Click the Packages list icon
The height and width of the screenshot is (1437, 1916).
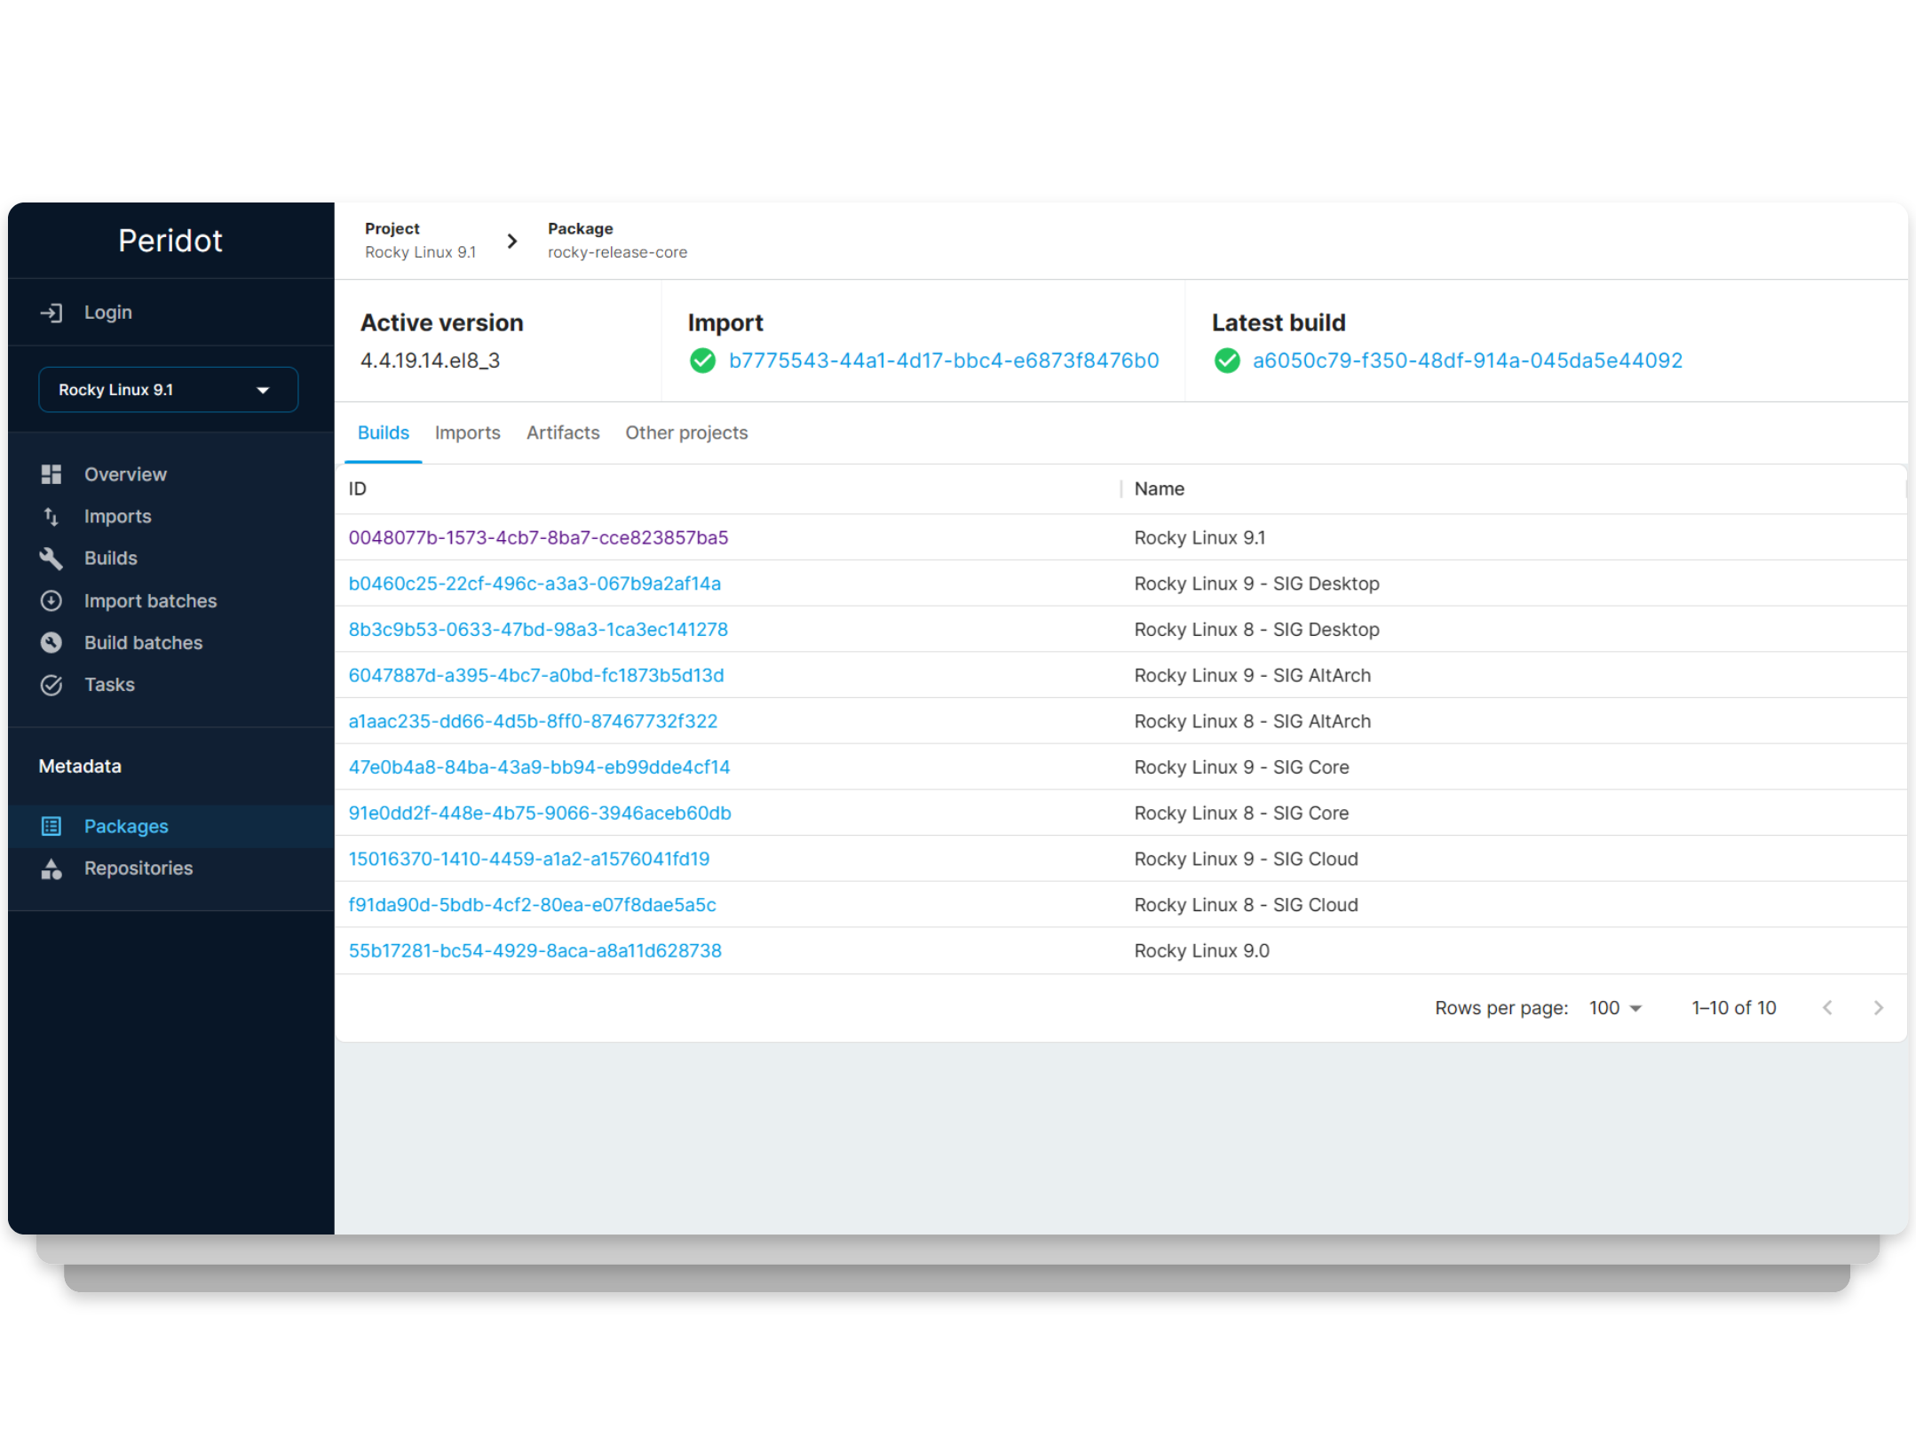click(x=51, y=826)
